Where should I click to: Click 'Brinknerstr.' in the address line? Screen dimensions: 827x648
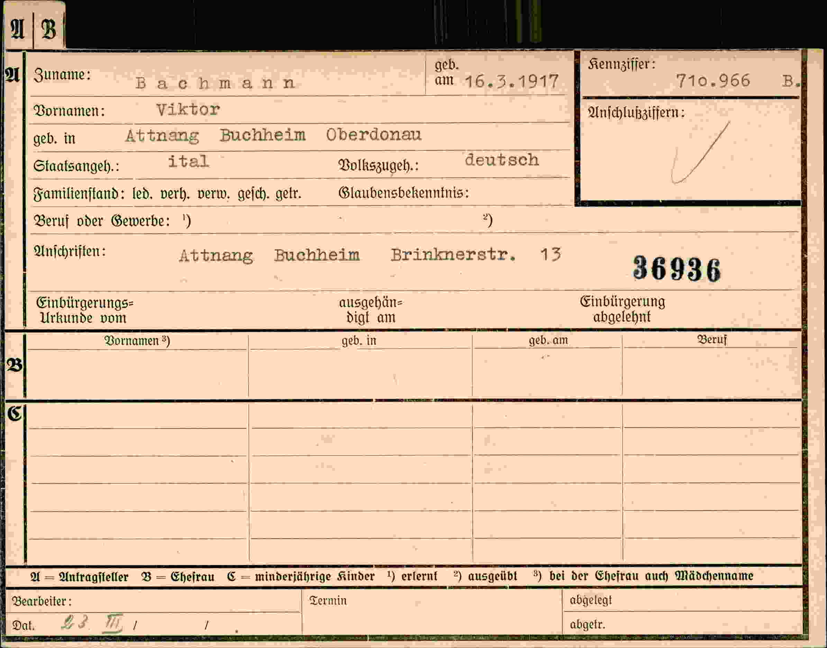tap(453, 254)
